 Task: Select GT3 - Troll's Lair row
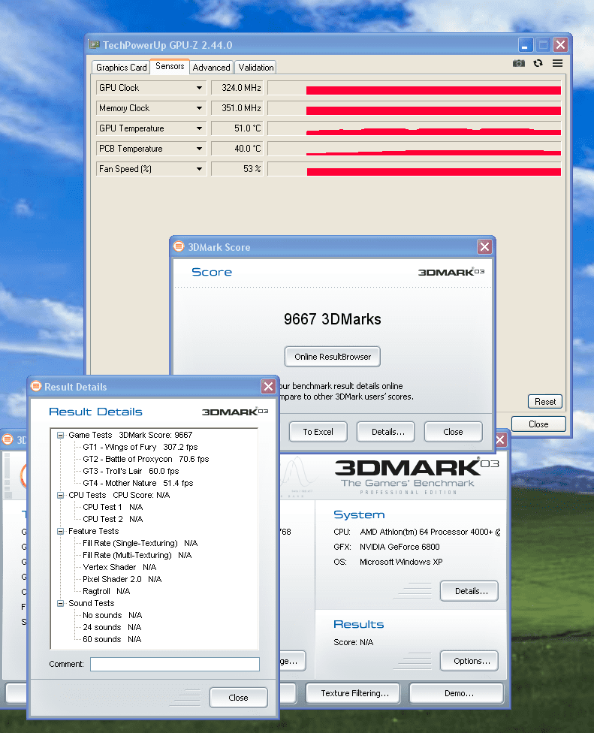pyautogui.click(x=131, y=471)
